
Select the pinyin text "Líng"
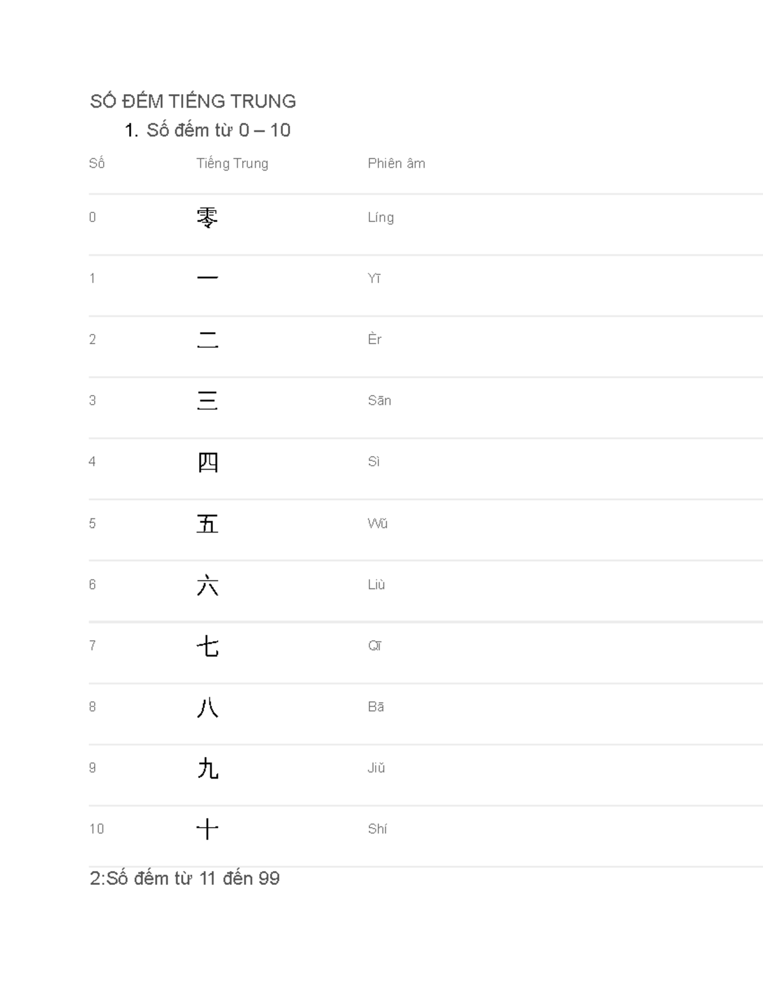(380, 218)
